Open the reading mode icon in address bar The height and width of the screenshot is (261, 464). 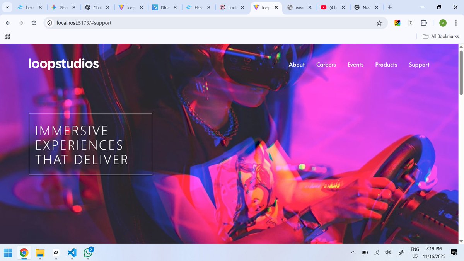(410, 23)
